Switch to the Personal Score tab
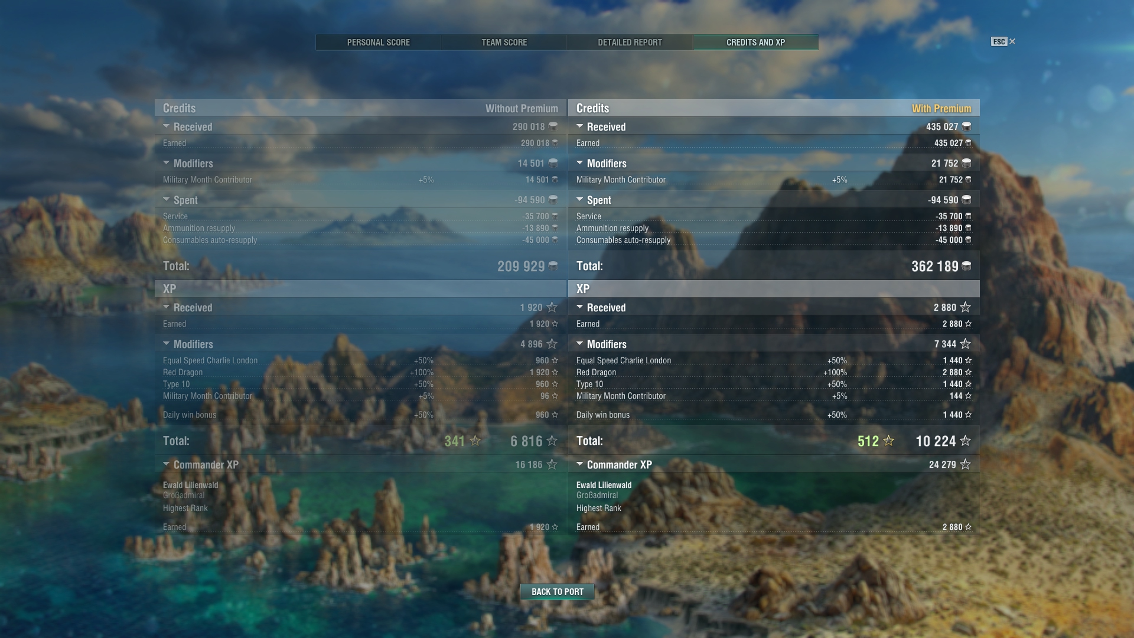Image resolution: width=1134 pixels, height=638 pixels. tap(378, 43)
